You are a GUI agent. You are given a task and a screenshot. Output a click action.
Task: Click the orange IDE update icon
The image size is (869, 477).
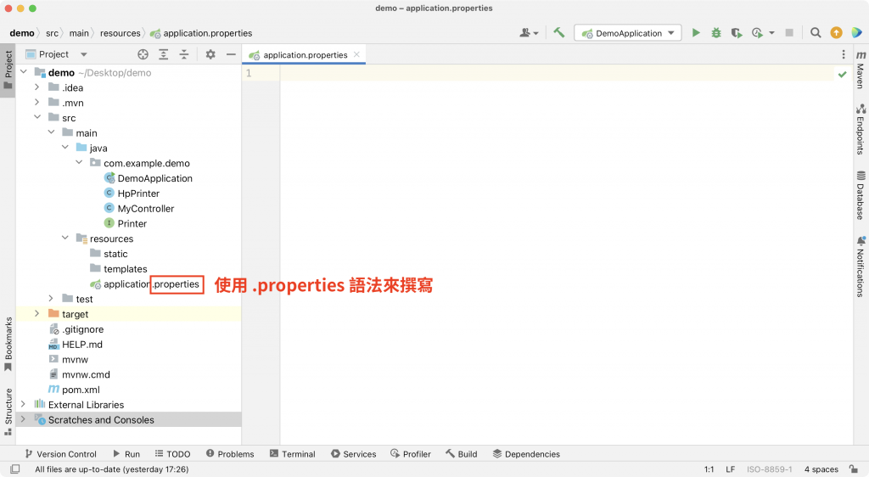click(836, 33)
